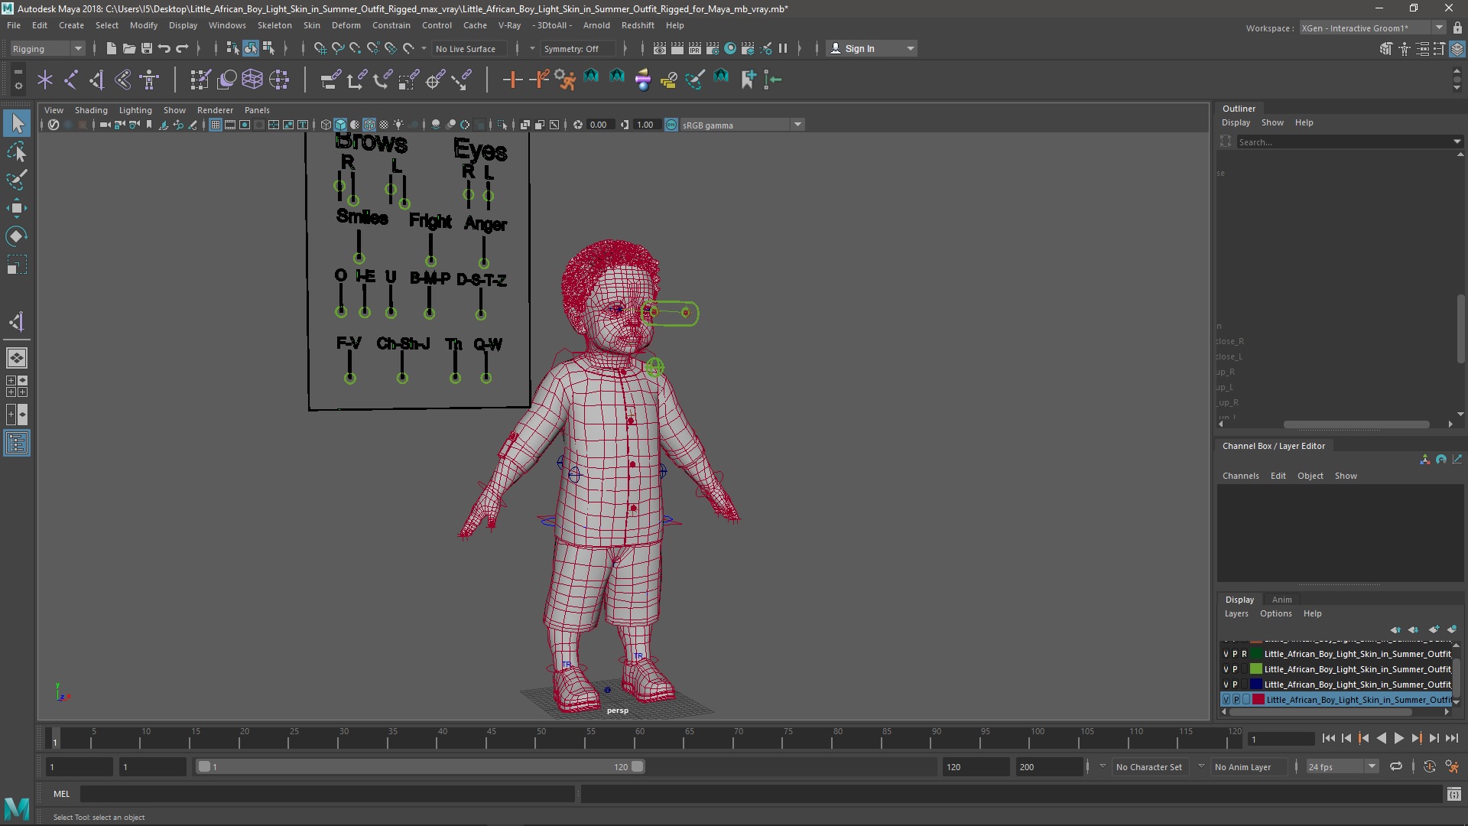
Task: Activate the Rotate tool in toolbox
Action: [x=17, y=236]
